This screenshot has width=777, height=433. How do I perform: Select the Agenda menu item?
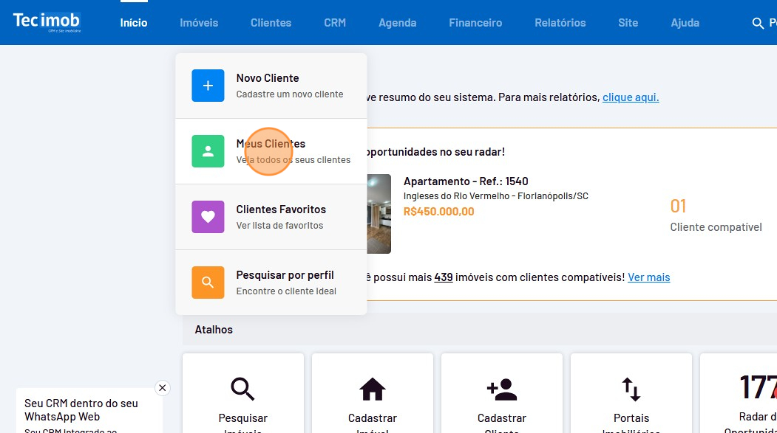coord(397,23)
